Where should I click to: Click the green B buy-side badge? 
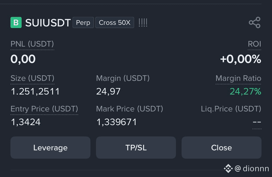click(16, 23)
